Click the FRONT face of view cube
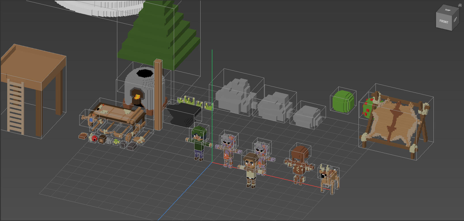This screenshot has height=221, width=464. pos(444,22)
